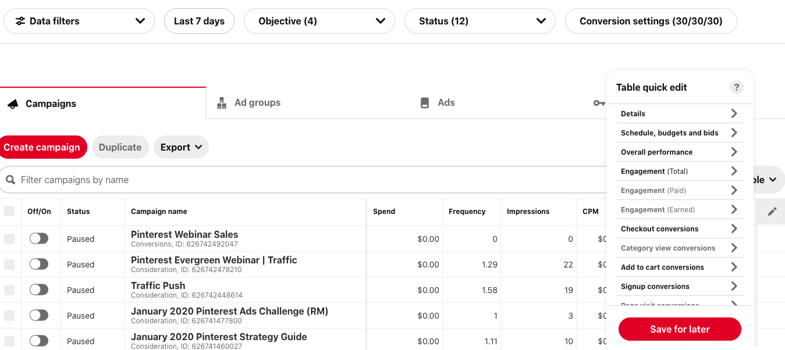Screen dimensions: 785x350
Task: Check the Pinterest Evergreen Webinar row checkbox
Action: coord(9,265)
